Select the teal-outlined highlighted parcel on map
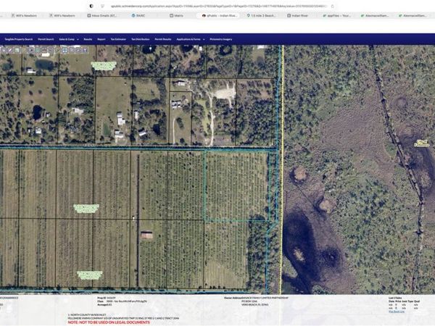The image size is (435, 326). click(x=236, y=185)
